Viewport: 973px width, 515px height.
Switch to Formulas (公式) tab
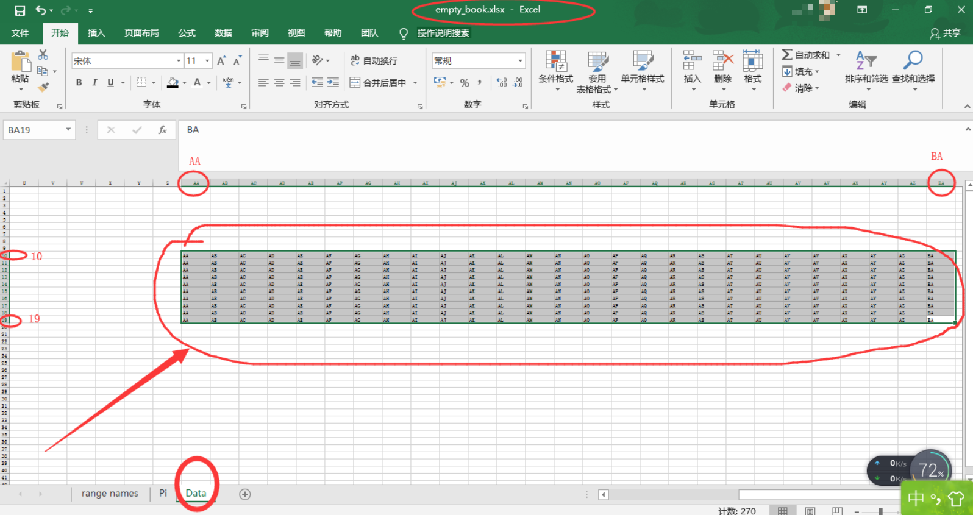point(187,33)
